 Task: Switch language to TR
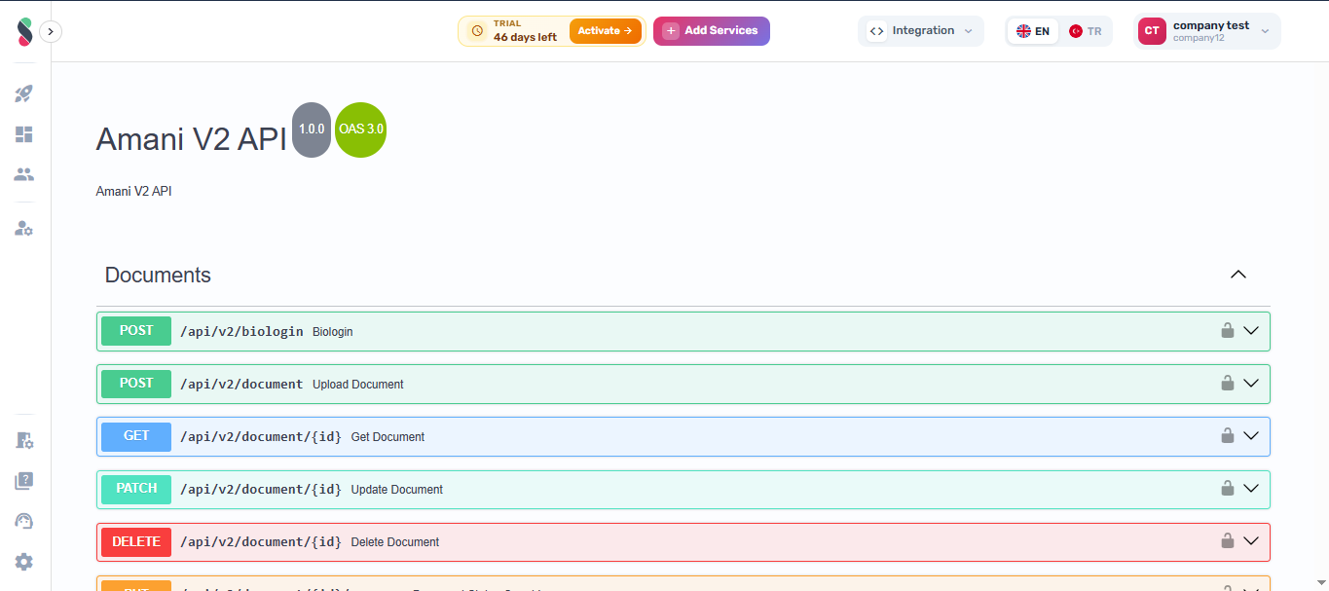click(1086, 31)
